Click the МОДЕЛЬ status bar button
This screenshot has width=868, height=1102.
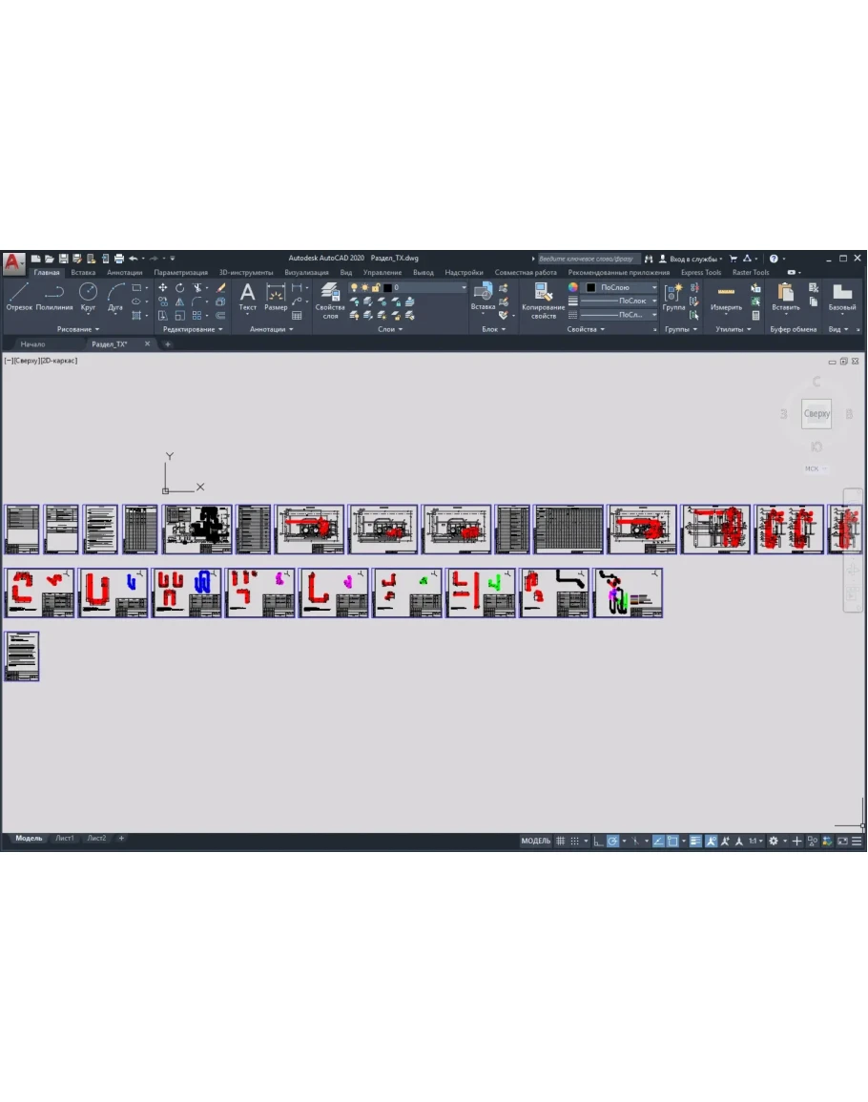pyautogui.click(x=535, y=841)
